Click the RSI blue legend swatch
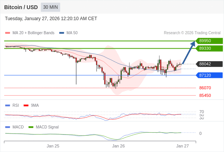The image size is (224, 152). 8,106
